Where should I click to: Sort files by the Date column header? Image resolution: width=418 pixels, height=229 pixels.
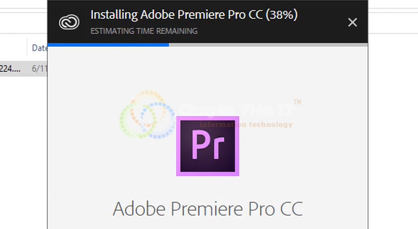(x=39, y=48)
